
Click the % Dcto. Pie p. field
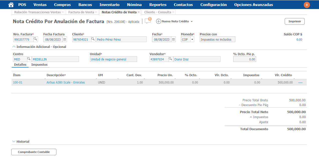point(244,59)
